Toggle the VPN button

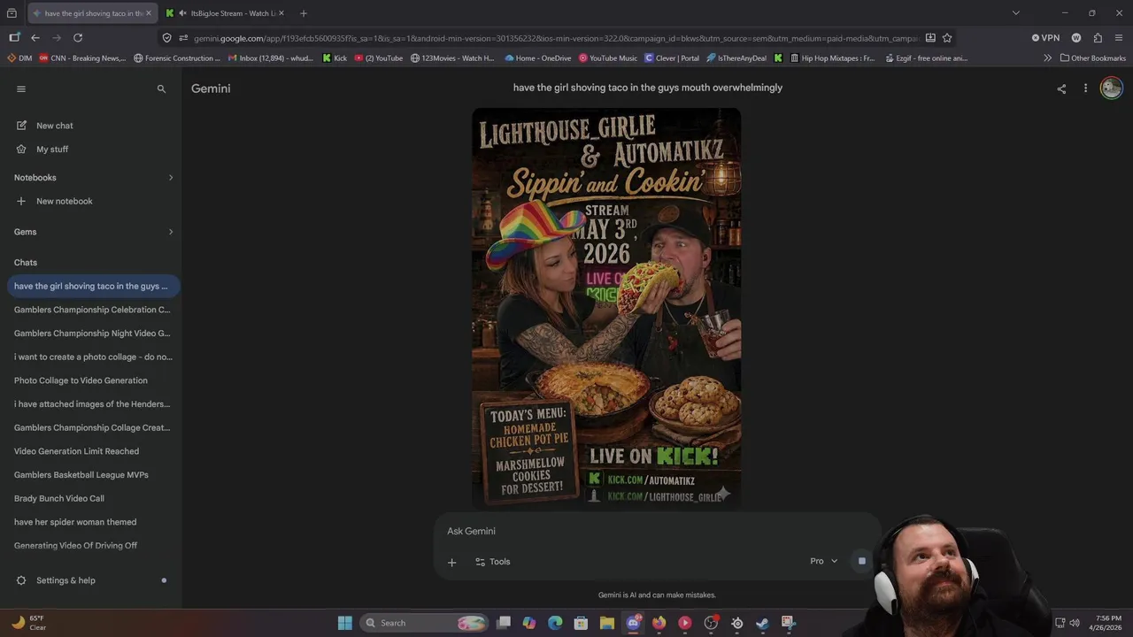point(1045,38)
